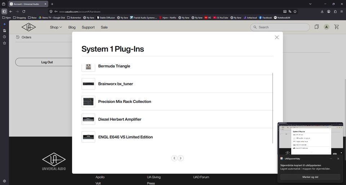
Task: Toggle the browser sidebar panel
Action: [4, 11]
